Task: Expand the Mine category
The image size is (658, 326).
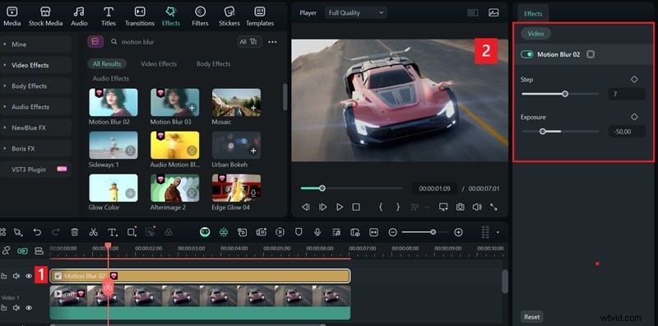Action: tap(35, 44)
